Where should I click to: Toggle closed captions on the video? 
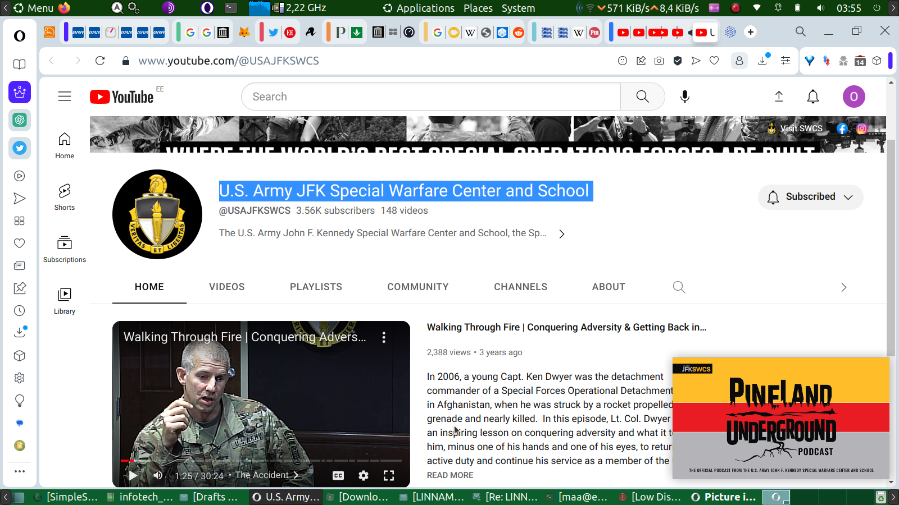point(338,476)
